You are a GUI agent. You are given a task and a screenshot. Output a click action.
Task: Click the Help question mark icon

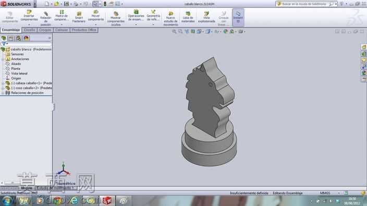pos(341,4)
